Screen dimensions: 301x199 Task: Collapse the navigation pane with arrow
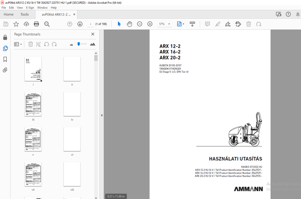point(101,115)
